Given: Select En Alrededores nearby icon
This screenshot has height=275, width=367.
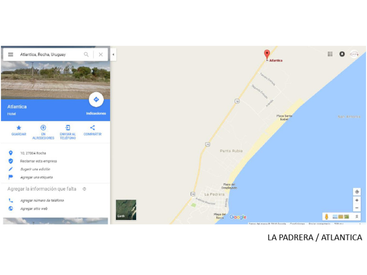Looking at the screenshot, I should (x=43, y=127).
